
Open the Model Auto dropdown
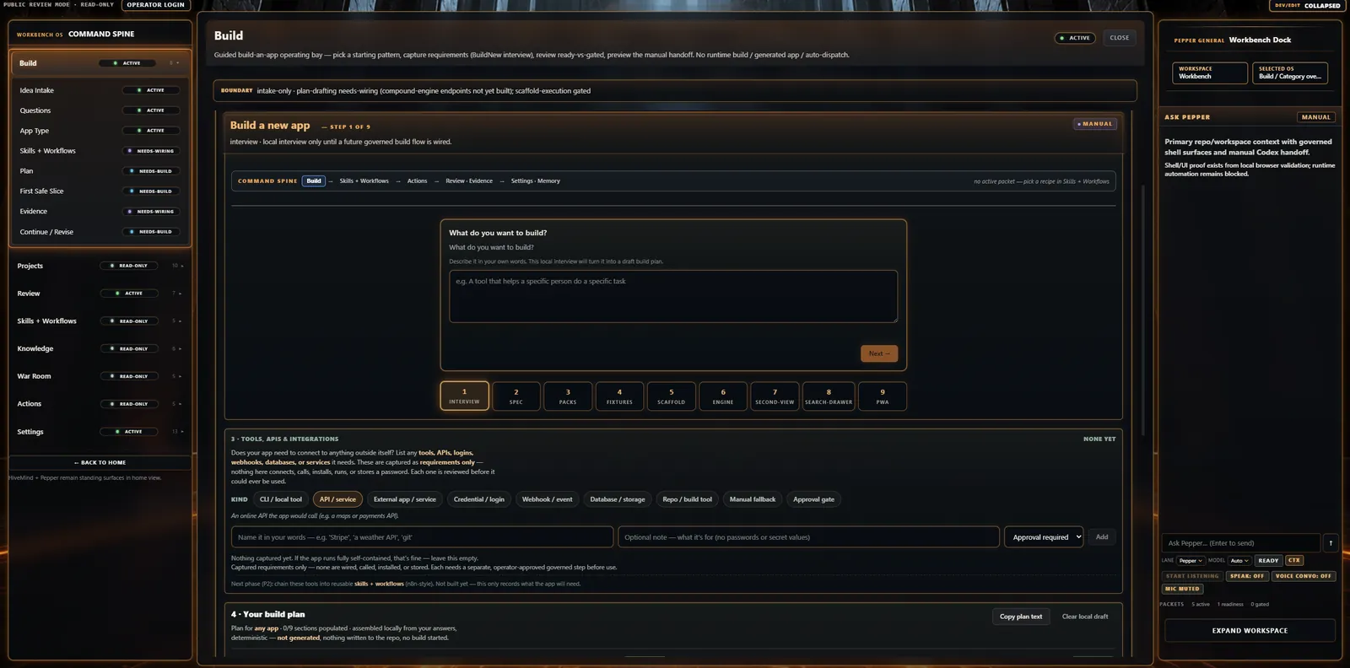pos(1239,561)
